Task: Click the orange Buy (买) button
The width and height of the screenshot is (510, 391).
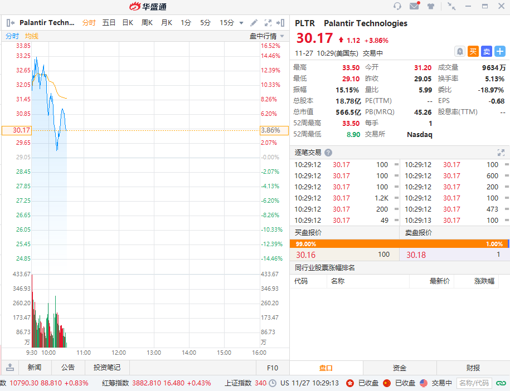Action: 473,51
